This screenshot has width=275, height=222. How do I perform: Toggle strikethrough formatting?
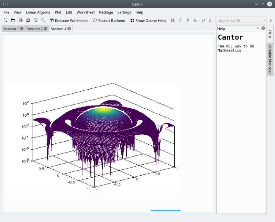(195, 21)
